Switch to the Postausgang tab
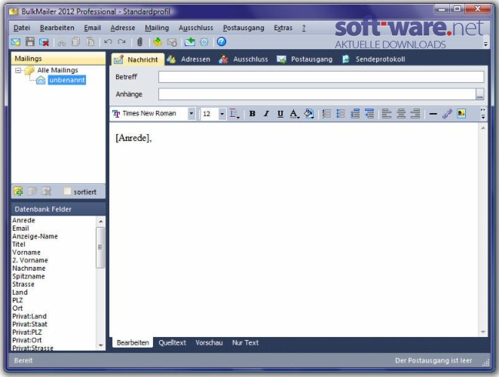This screenshot has height=377, width=499. coord(305,60)
